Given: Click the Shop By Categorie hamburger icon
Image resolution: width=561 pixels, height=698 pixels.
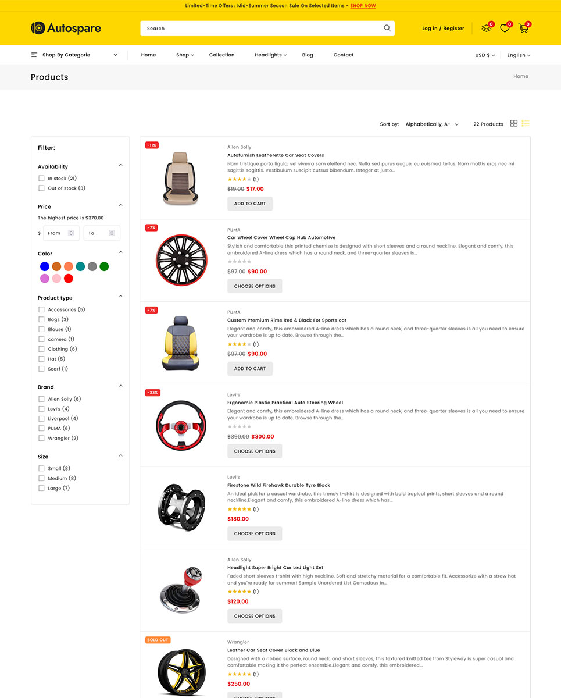Looking at the screenshot, I should [x=34, y=55].
